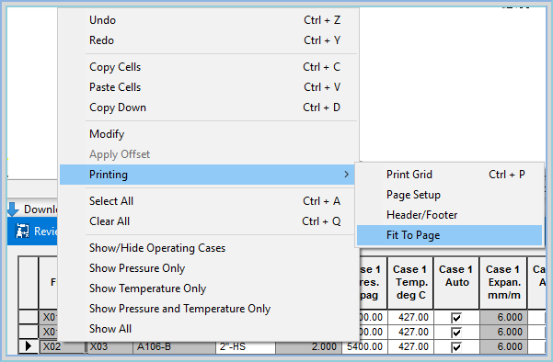Image resolution: width=553 pixels, height=362 pixels.
Task: Expand the Printing submenu arrow
Action: point(347,175)
